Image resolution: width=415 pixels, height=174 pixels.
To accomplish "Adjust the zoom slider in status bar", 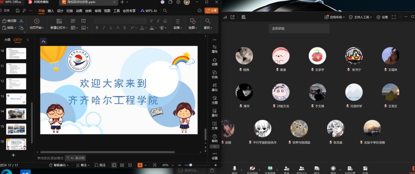I will coord(190,165).
